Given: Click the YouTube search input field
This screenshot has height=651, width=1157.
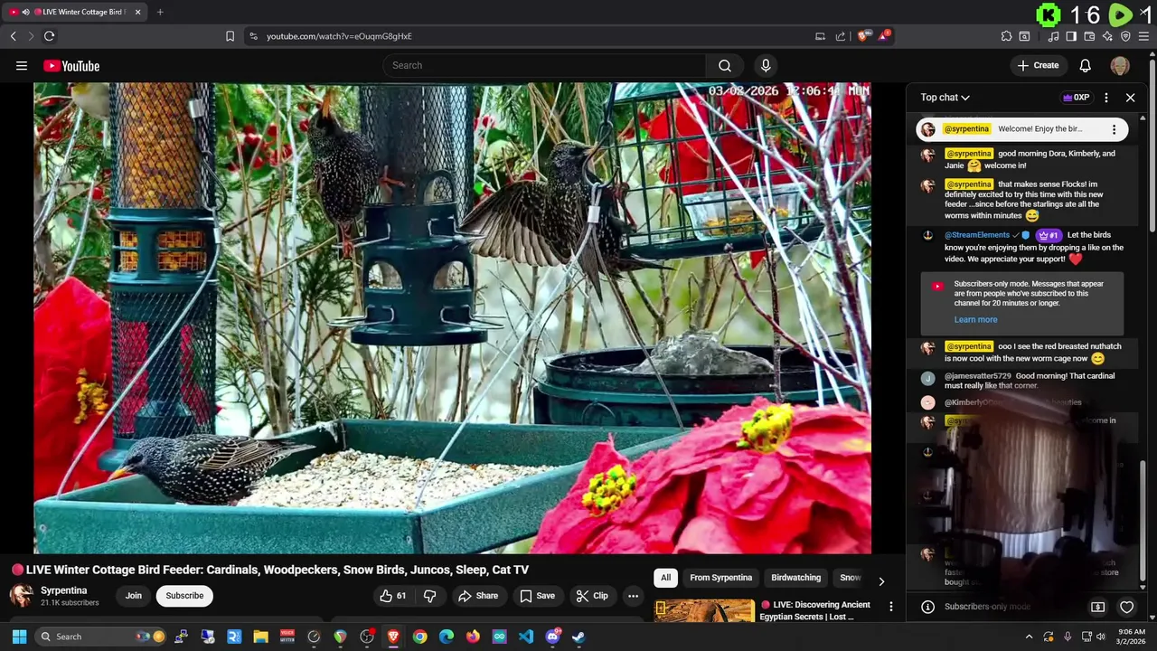Looking at the screenshot, I should [x=544, y=65].
